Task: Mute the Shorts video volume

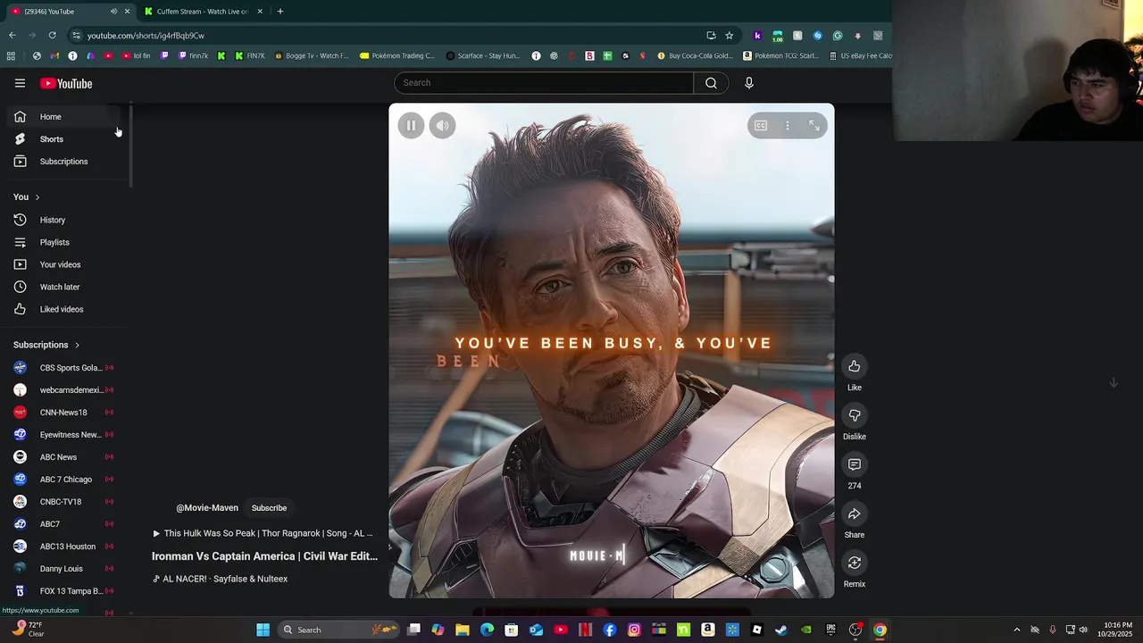Action: click(x=443, y=126)
